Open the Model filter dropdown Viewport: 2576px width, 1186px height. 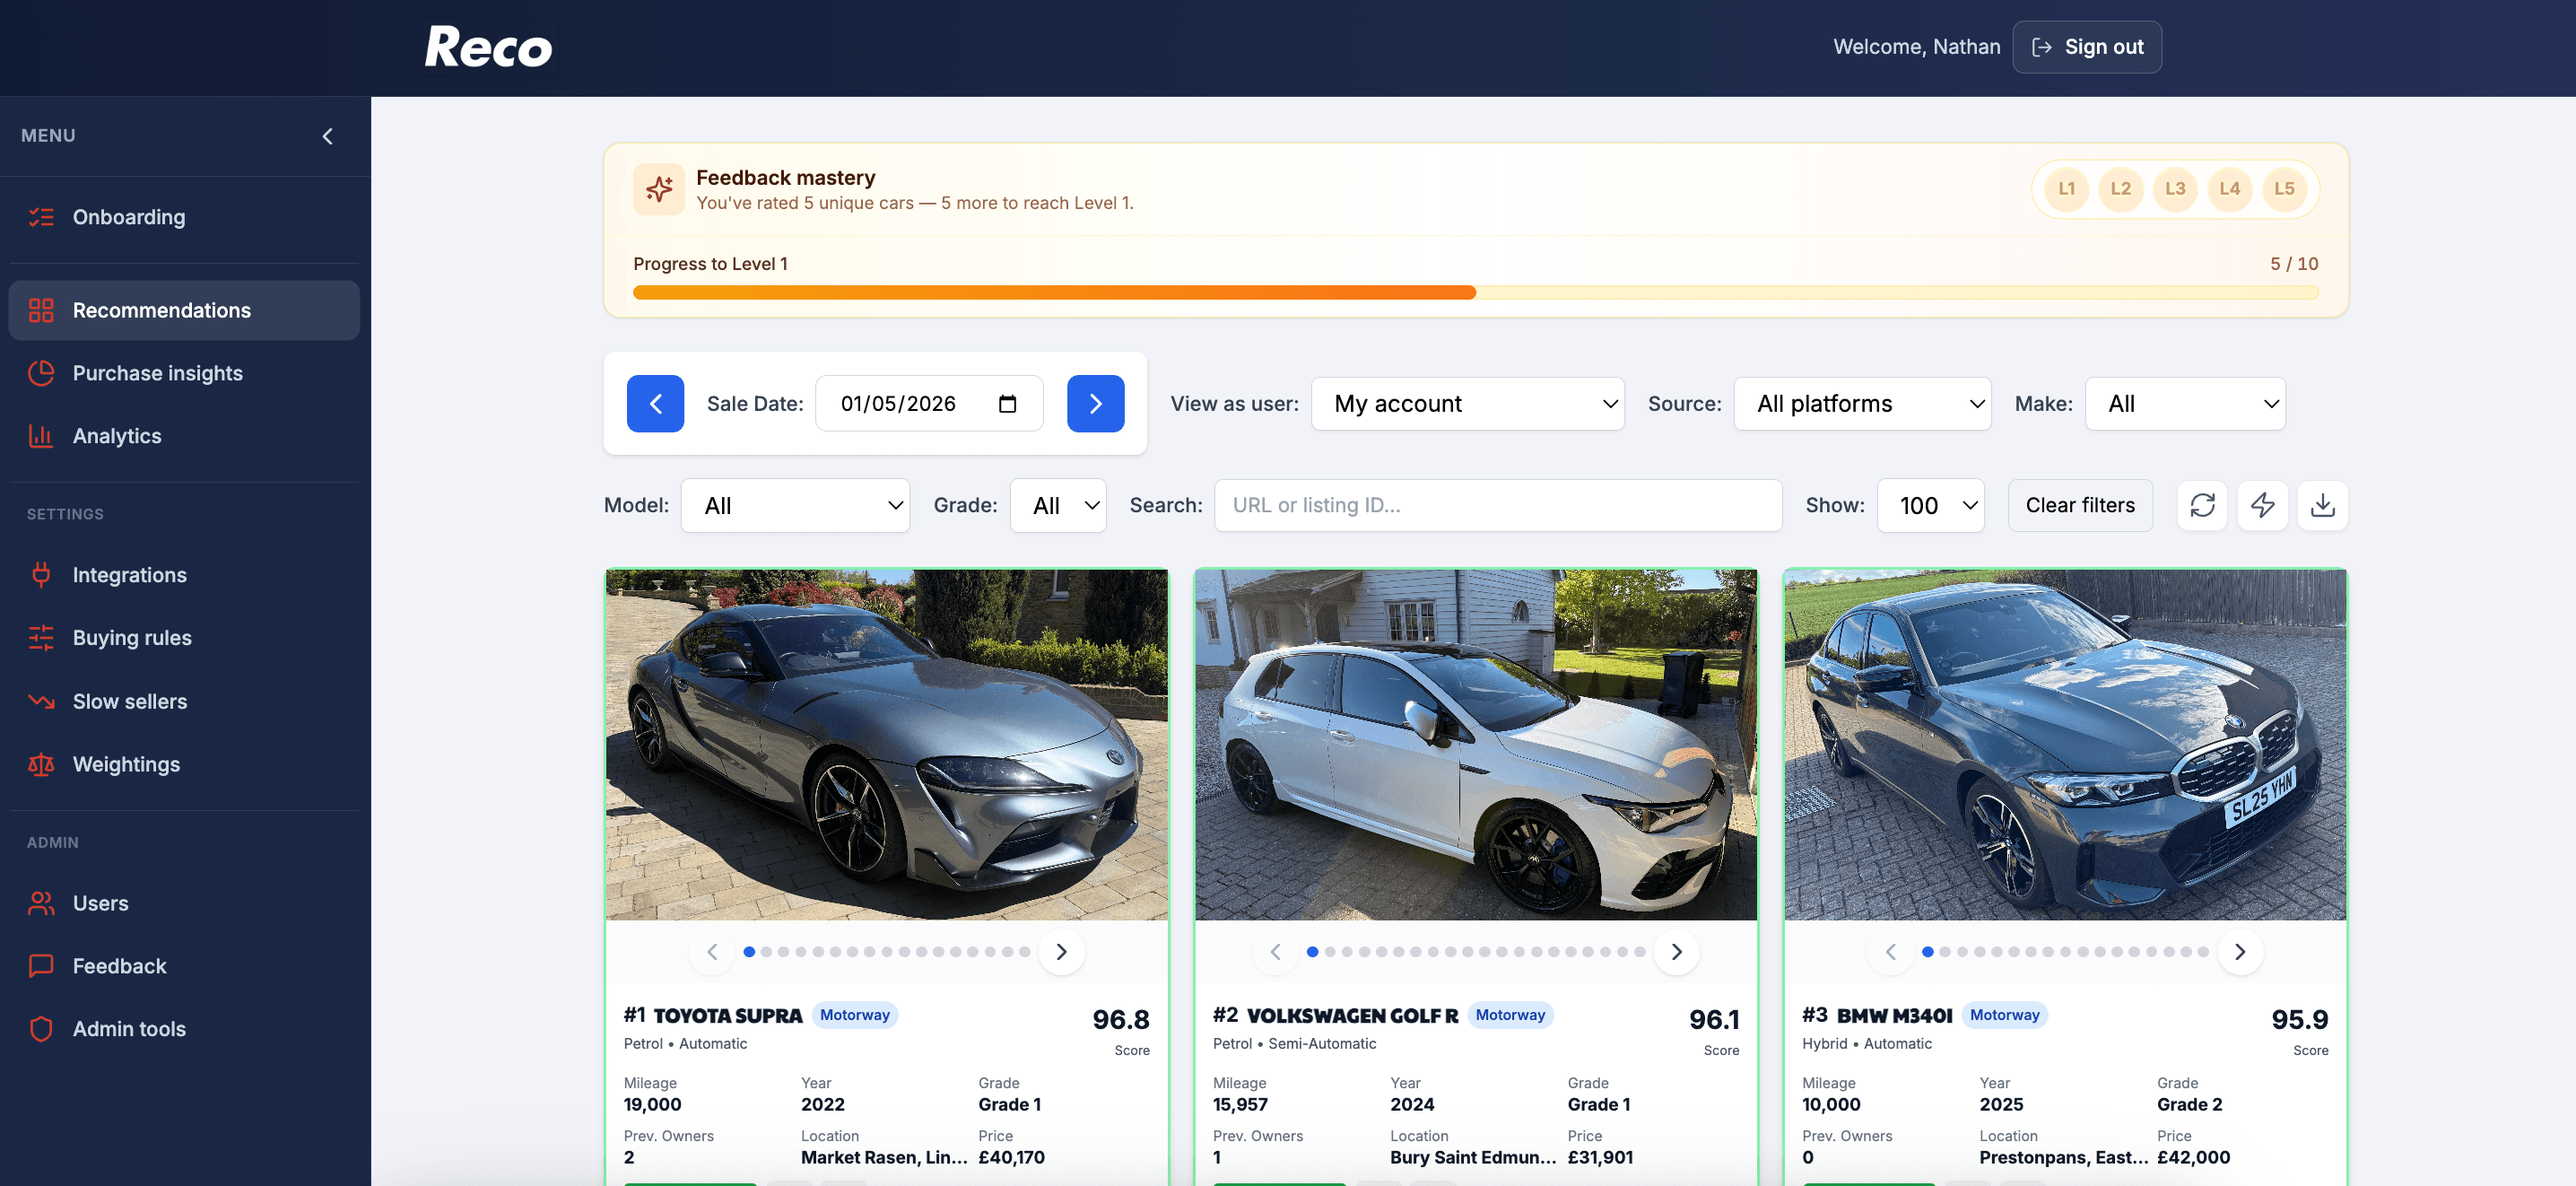795,506
